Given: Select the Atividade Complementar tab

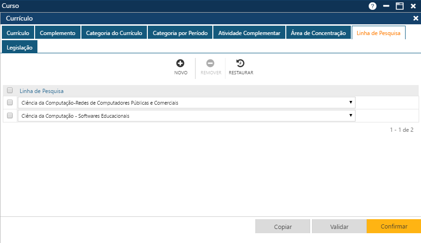Looking at the screenshot, I should (x=249, y=33).
